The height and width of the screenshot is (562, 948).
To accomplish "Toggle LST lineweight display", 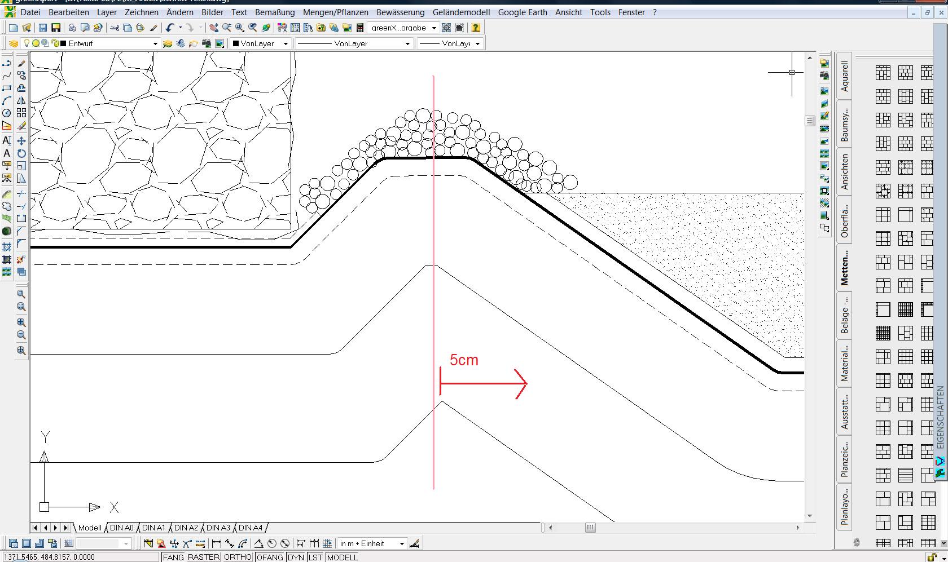I will tap(315, 557).
